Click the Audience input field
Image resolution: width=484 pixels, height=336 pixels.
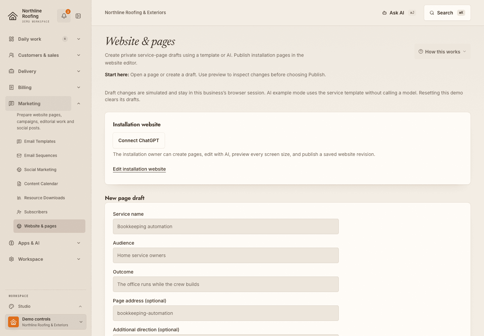click(226, 255)
